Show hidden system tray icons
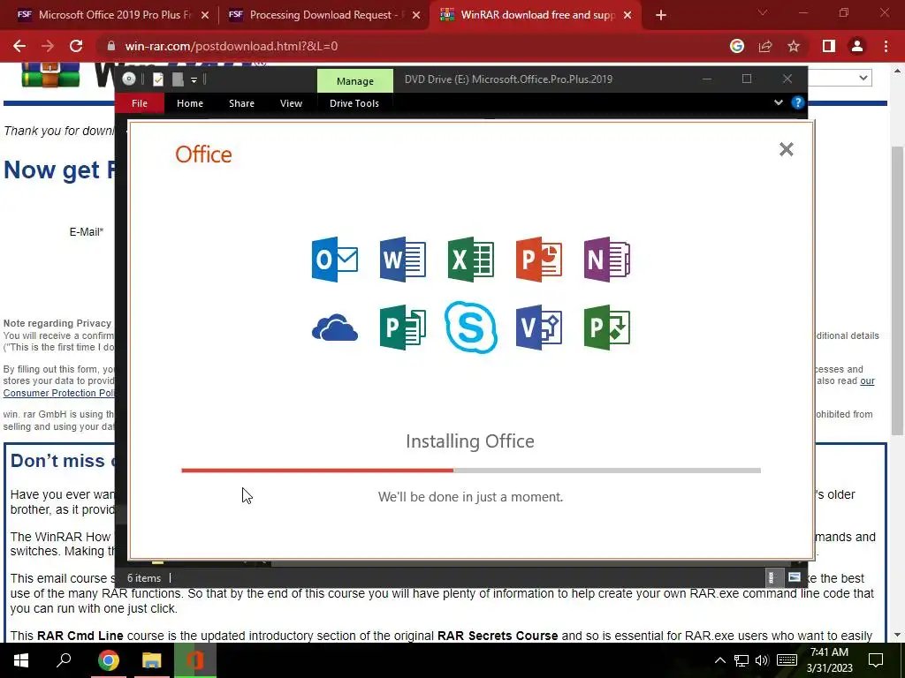905x678 pixels. tap(720, 660)
